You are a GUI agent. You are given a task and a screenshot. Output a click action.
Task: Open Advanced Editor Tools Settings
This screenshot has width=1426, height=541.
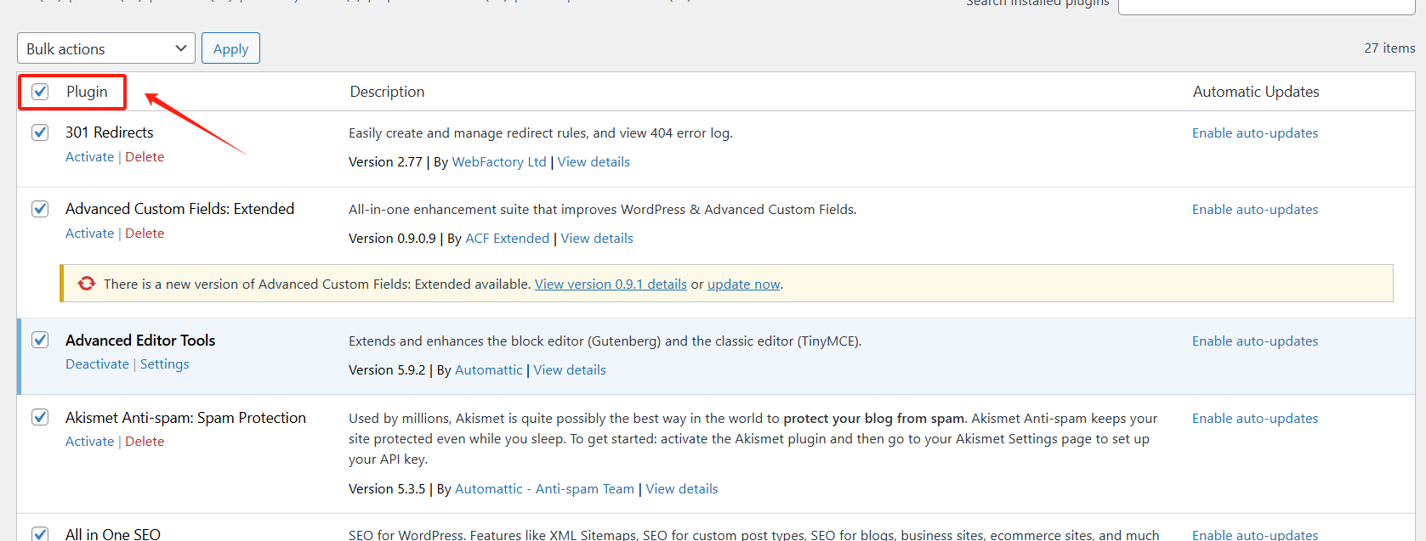click(x=164, y=364)
